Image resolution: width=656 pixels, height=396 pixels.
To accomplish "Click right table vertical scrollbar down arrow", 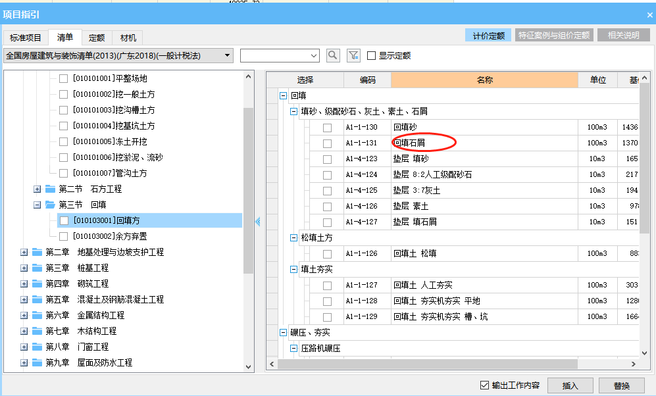I will 644,353.
